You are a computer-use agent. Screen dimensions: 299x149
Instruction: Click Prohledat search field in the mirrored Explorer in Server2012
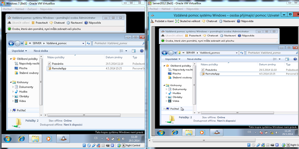(272, 53)
